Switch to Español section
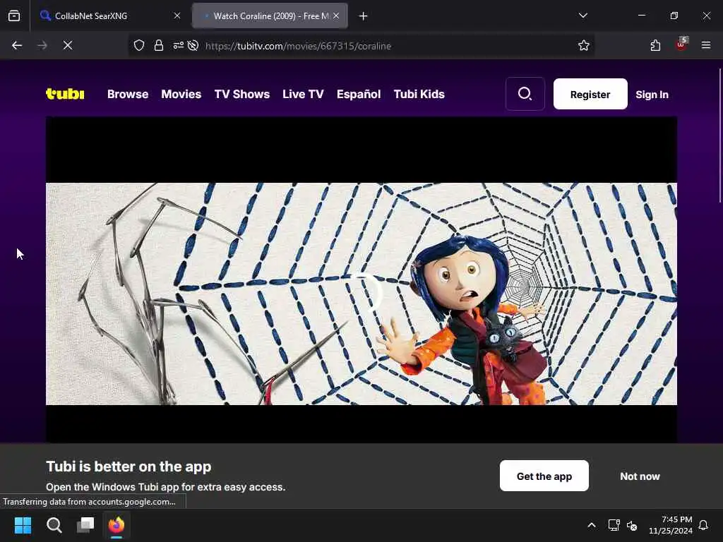The image size is (723, 542). (x=359, y=94)
